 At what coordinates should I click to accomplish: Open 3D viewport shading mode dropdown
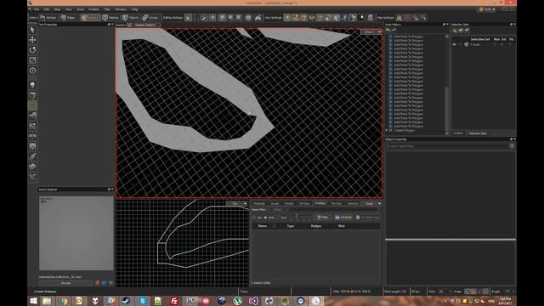click(371, 32)
